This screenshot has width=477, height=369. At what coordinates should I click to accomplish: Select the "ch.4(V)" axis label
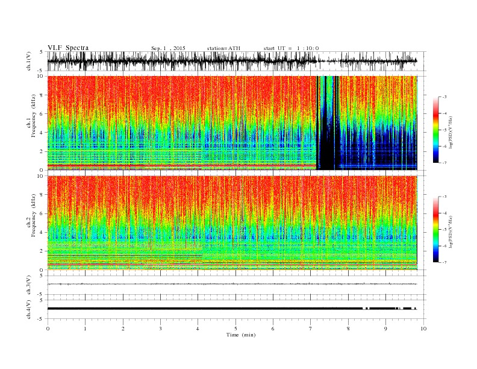click(28, 309)
